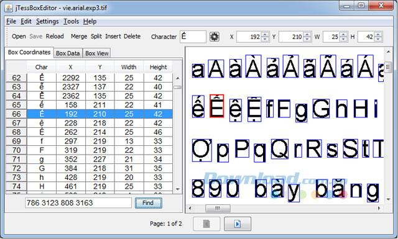Click into the Character input field

(193, 37)
